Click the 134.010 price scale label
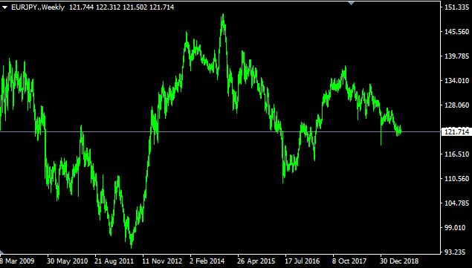 click(x=456, y=81)
